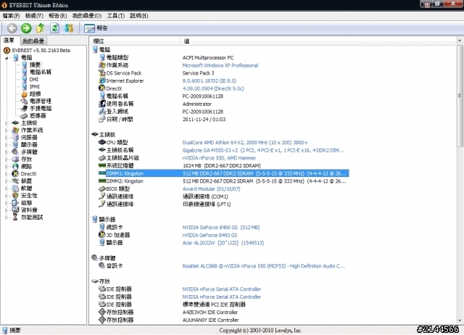Select the 感應器 sensor icon
Image resolution: width=464 pixels, height=335 pixels.
(x=25, y=116)
